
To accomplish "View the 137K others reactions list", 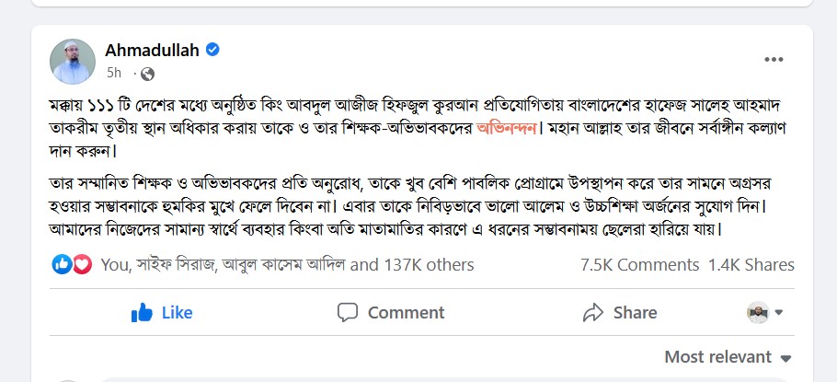I will click(x=428, y=265).
